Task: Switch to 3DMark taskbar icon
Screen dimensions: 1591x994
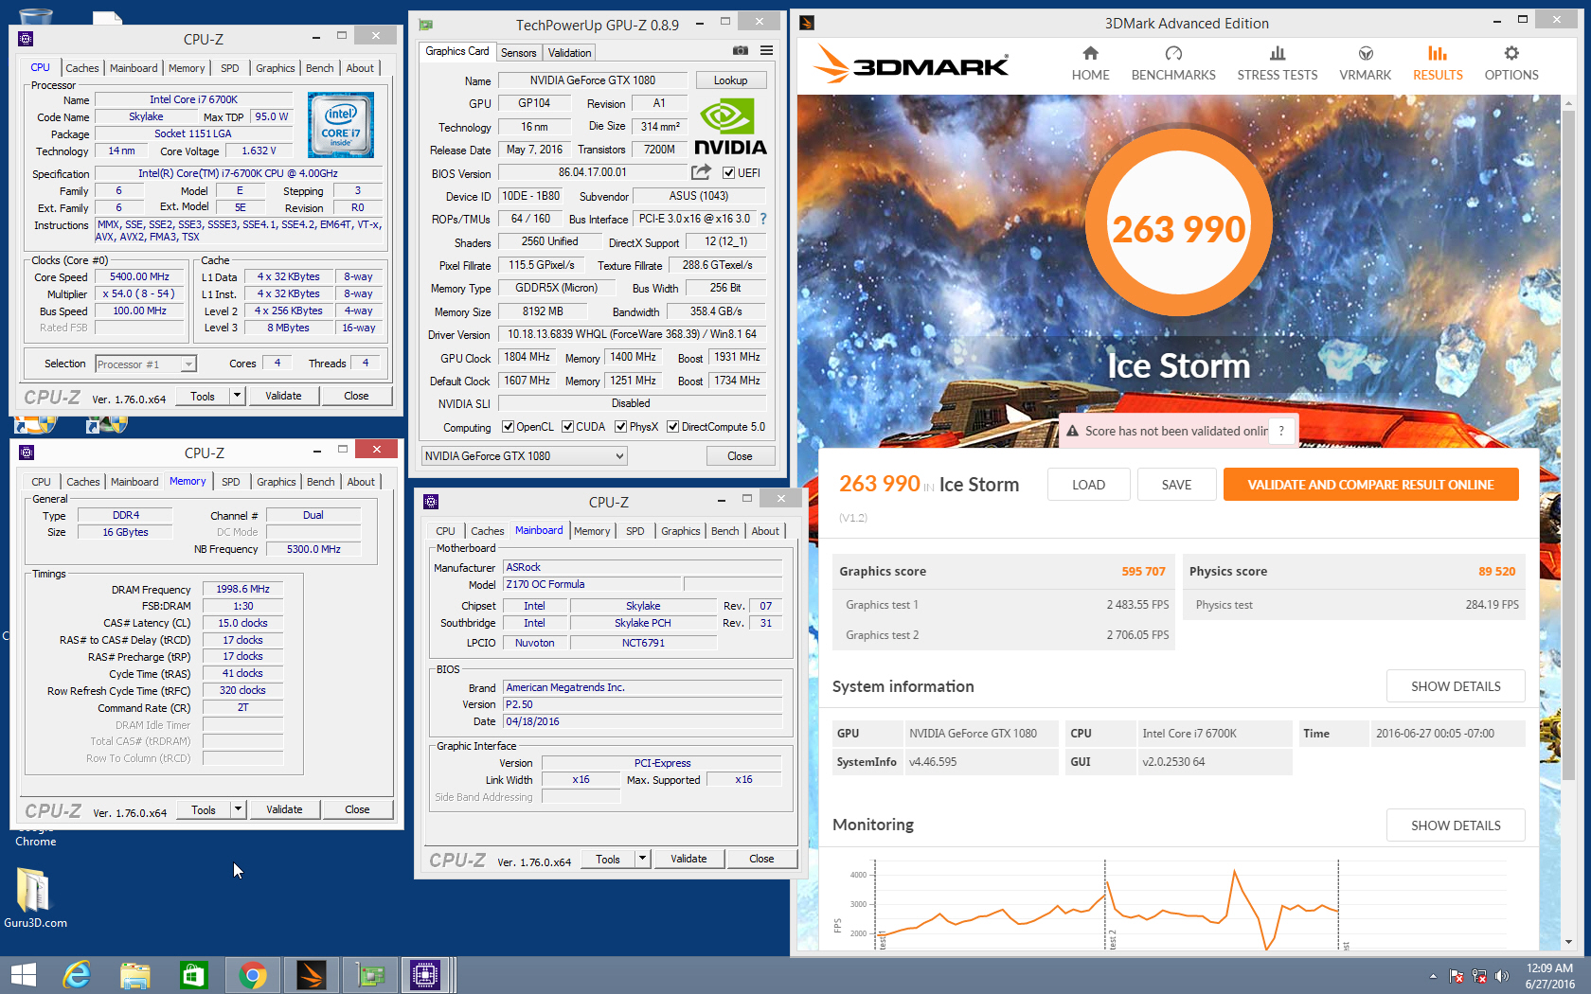Action: click(x=312, y=975)
